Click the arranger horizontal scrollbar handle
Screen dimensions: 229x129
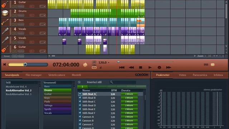pyautogui.click(x=53, y=56)
